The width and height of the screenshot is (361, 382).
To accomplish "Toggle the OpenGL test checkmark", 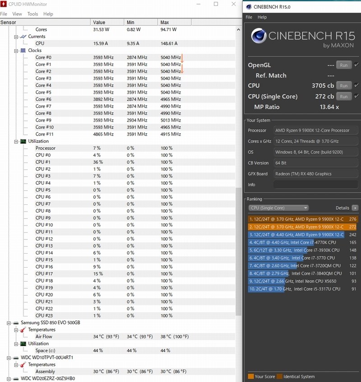I will point(356,65).
